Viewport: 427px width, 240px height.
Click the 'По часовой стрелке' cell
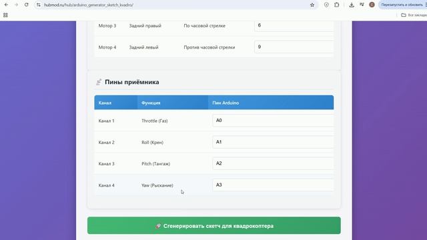click(x=205, y=25)
